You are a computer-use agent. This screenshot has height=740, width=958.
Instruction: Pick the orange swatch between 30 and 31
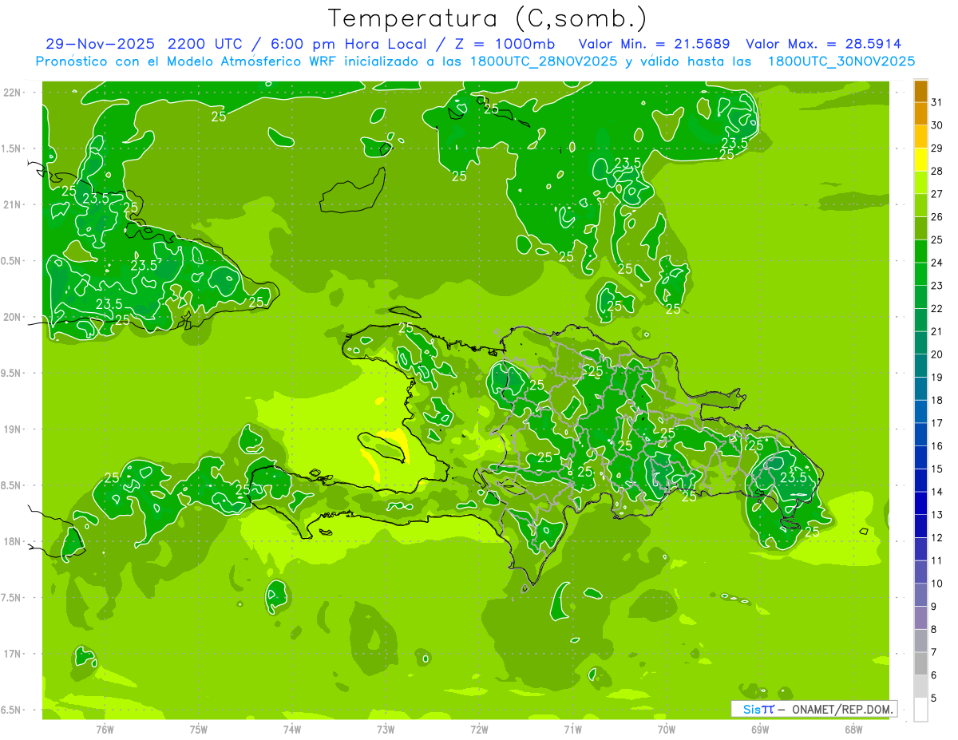tap(920, 113)
